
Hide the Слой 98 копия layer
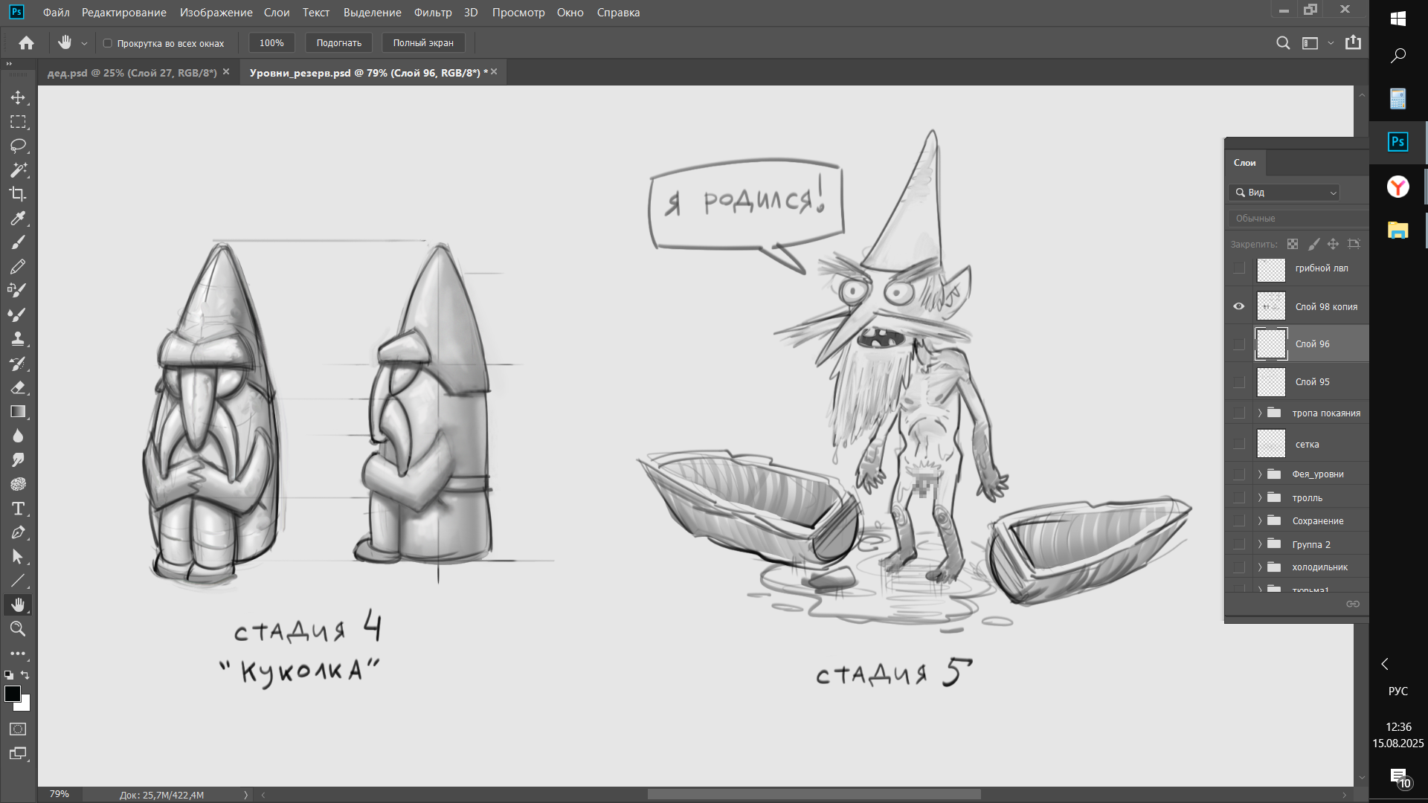(x=1238, y=306)
